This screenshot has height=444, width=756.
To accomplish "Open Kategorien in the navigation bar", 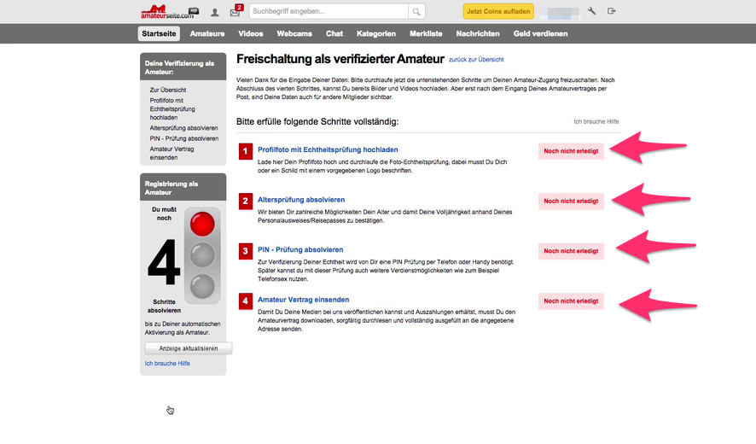I will (x=376, y=34).
